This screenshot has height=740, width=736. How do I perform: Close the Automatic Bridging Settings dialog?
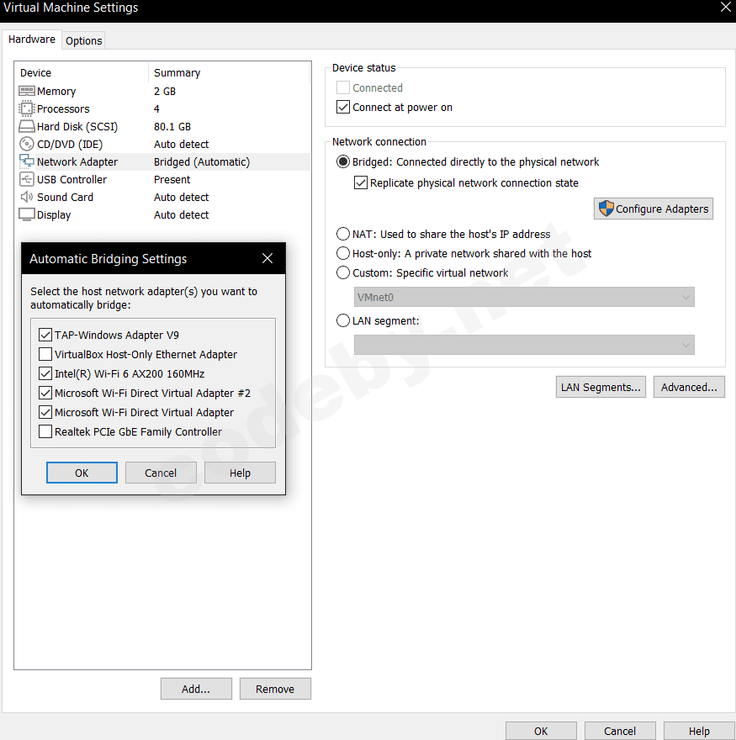click(267, 258)
